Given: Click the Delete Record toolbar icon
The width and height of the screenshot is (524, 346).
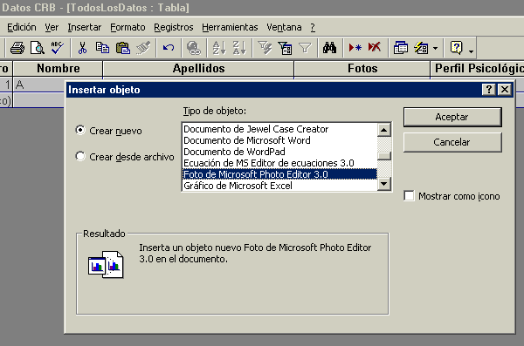Looking at the screenshot, I should point(375,48).
